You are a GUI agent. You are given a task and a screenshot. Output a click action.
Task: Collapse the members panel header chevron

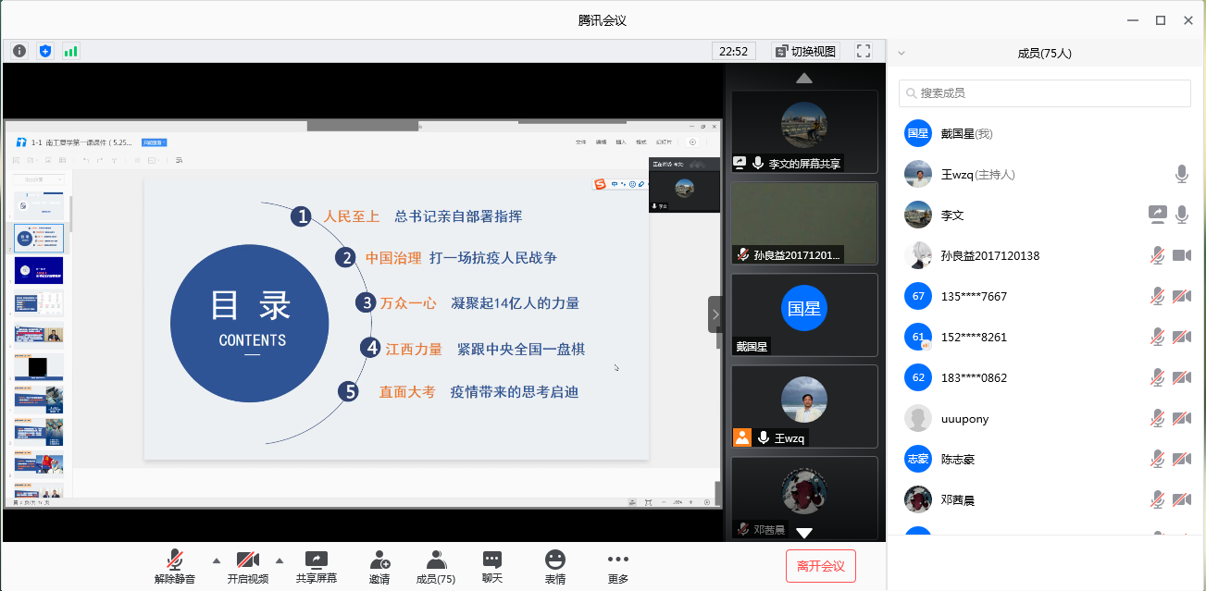[901, 54]
